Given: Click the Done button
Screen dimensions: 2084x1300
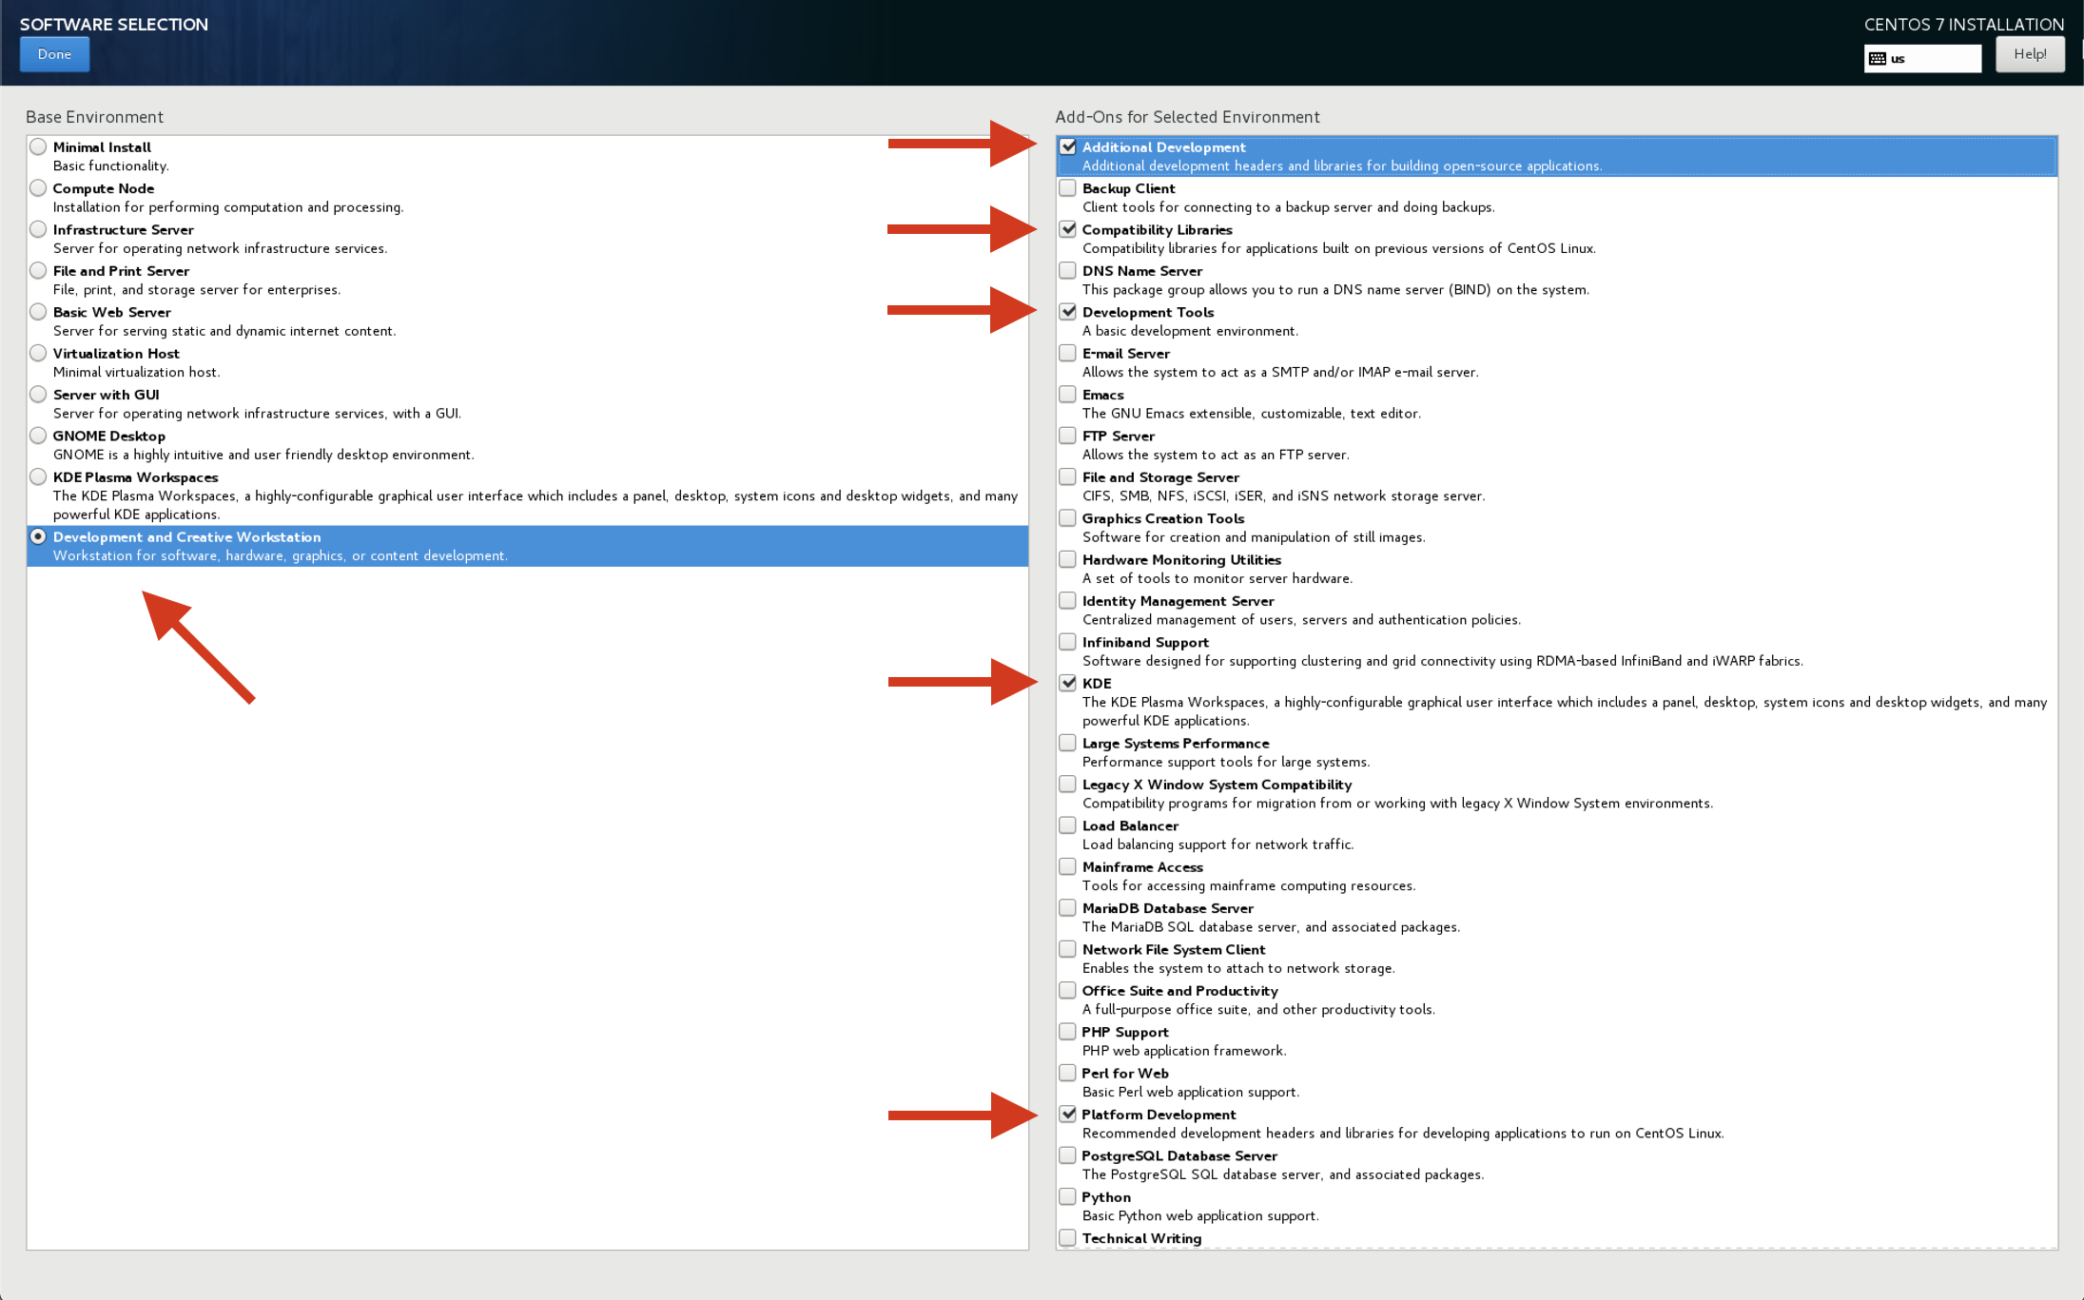Looking at the screenshot, I should (54, 54).
